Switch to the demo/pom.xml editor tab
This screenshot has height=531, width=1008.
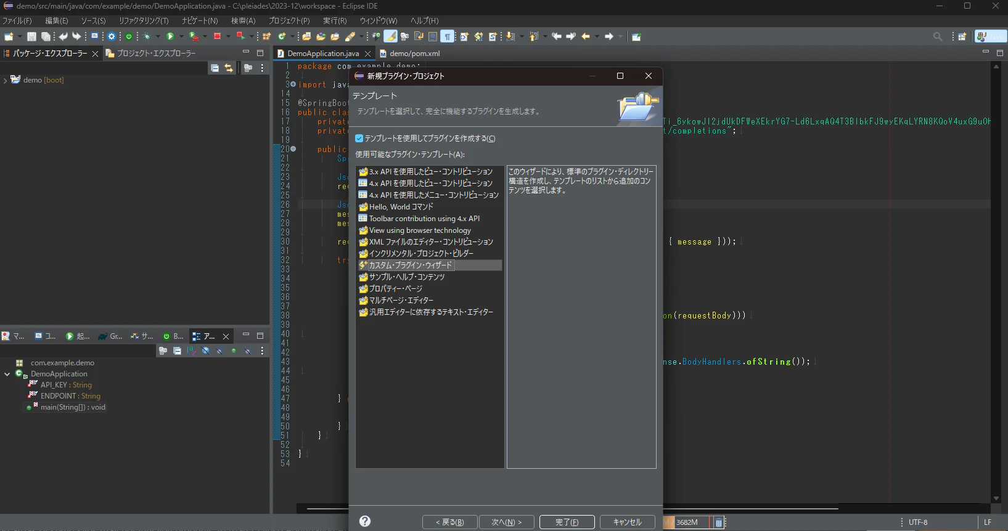(410, 54)
